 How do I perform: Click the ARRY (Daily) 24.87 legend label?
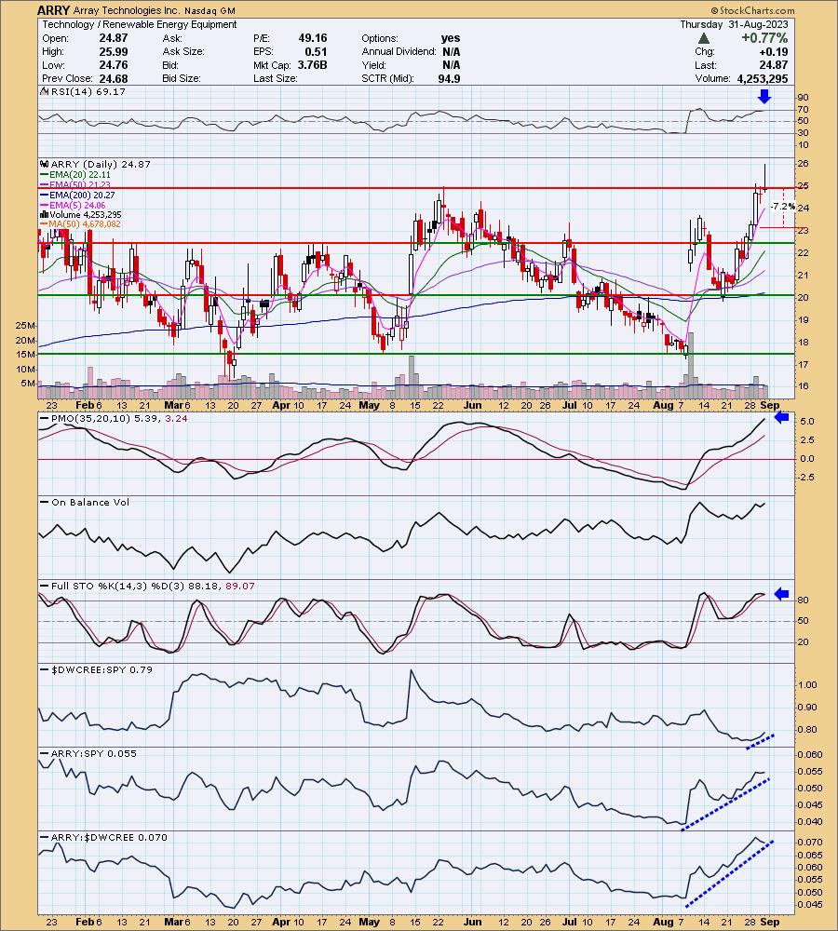pos(101,164)
